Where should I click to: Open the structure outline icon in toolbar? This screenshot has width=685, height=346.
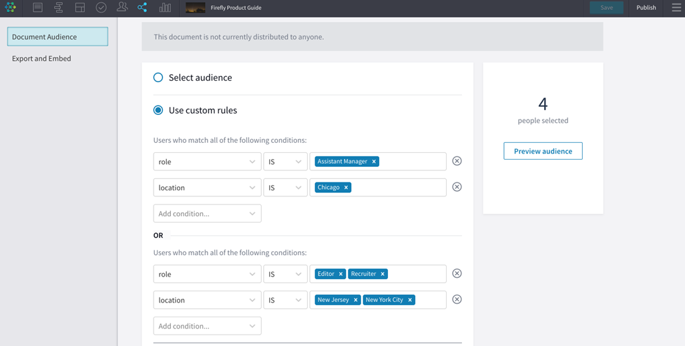pos(59,8)
